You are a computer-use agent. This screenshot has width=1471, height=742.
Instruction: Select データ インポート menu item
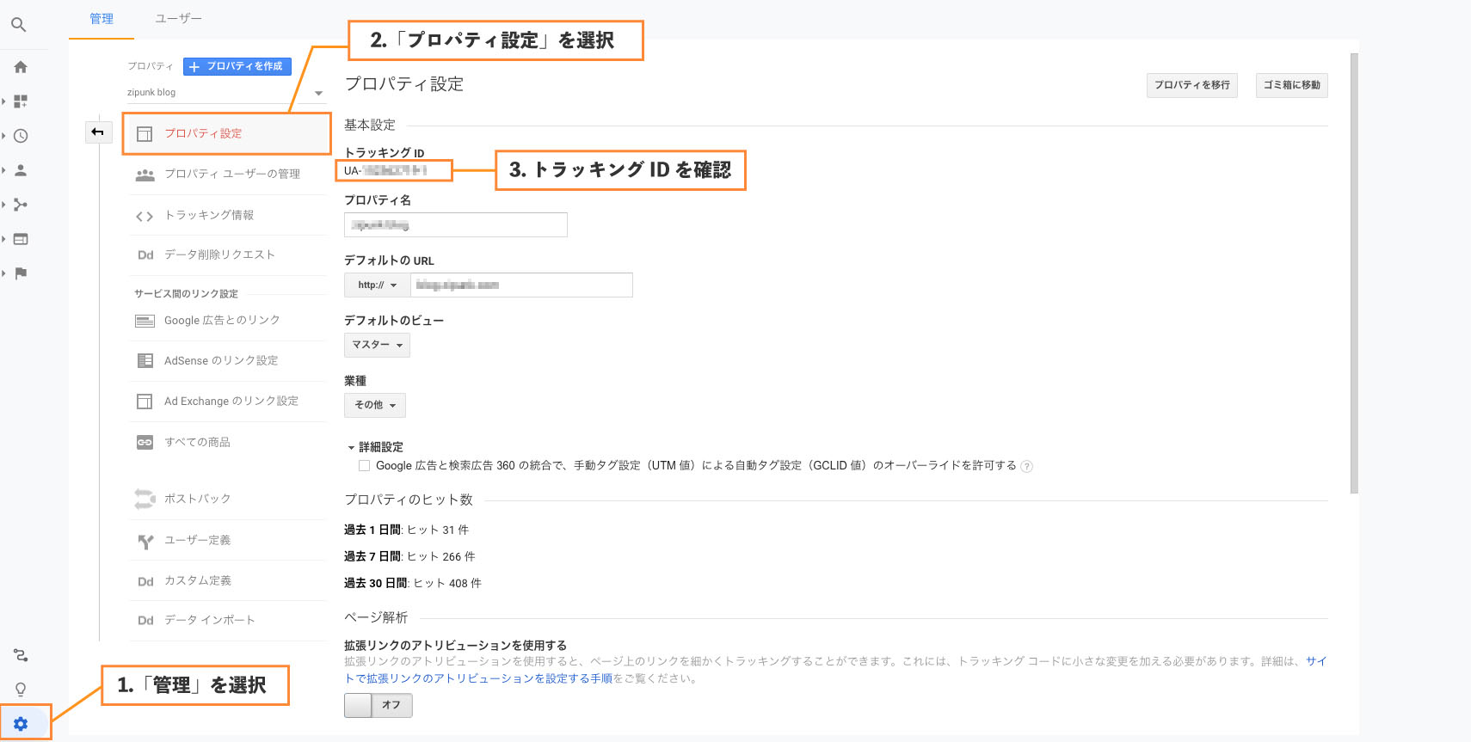pos(227,621)
